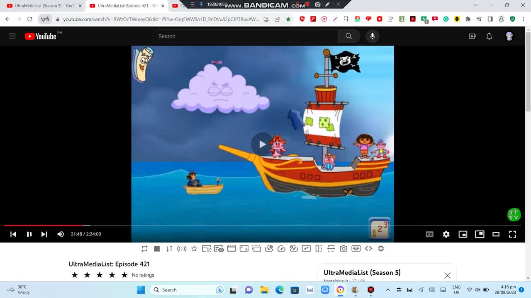Toggle the browser side panel

click(490, 19)
